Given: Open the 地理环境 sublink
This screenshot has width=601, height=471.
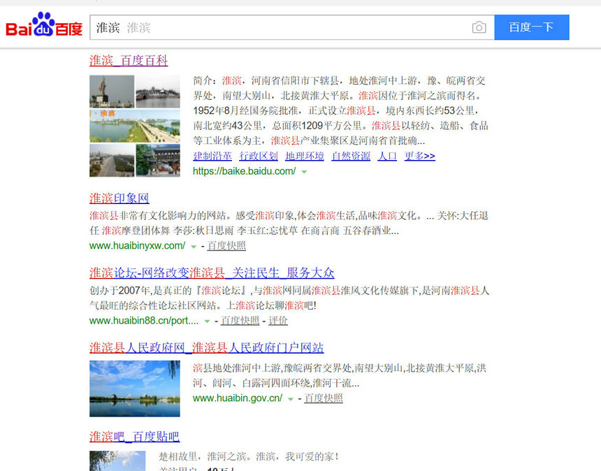Looking at the screenshot, I should coord(305,156).
